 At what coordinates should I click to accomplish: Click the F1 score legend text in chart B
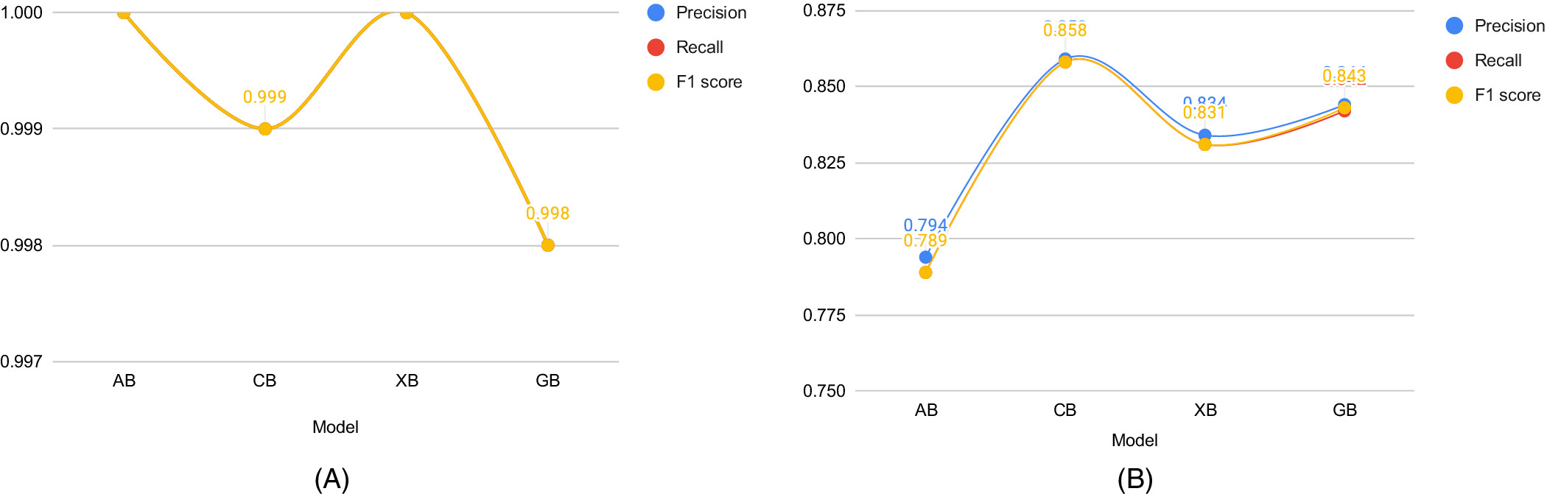coord(1507,95)
